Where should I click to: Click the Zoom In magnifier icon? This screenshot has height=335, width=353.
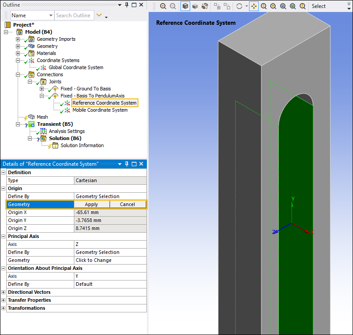click(x=273, y=6)
